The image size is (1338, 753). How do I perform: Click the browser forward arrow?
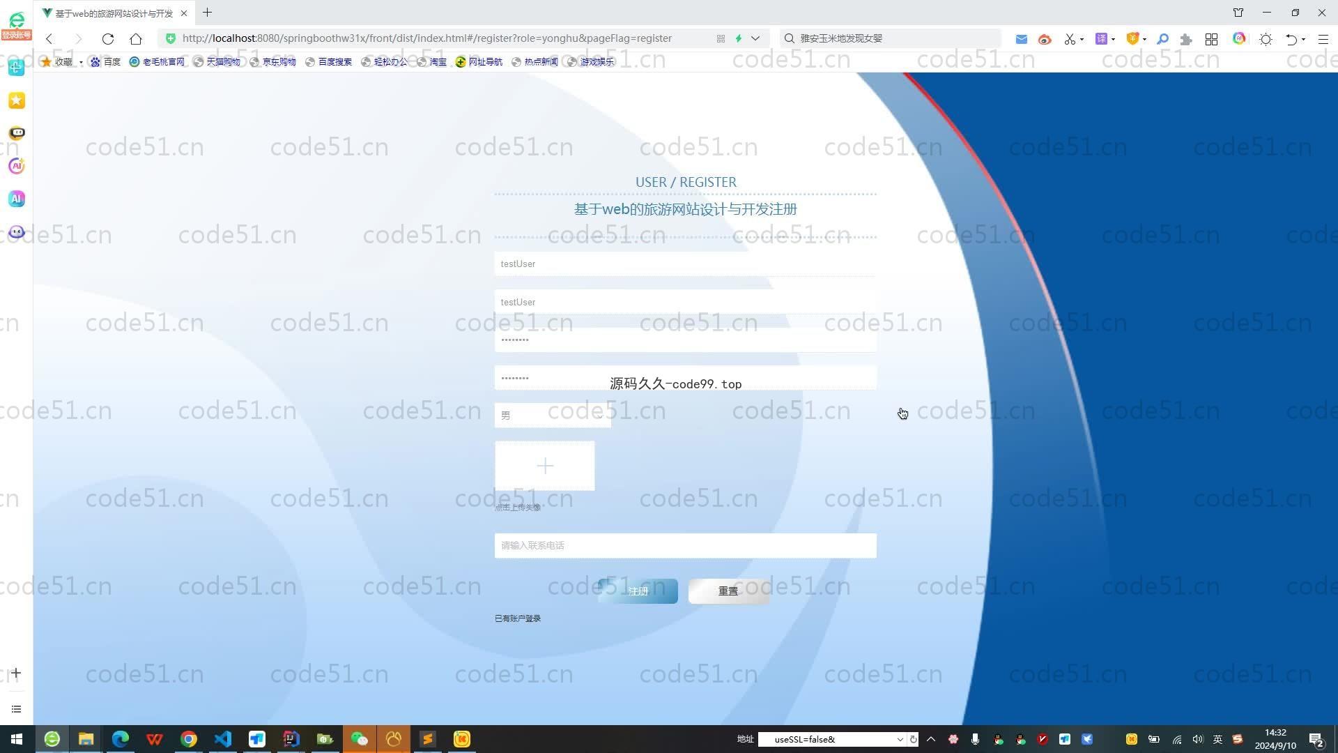tap(78, 39)
